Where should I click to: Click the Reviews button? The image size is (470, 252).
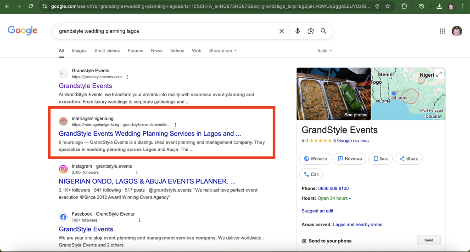(350, 159)
